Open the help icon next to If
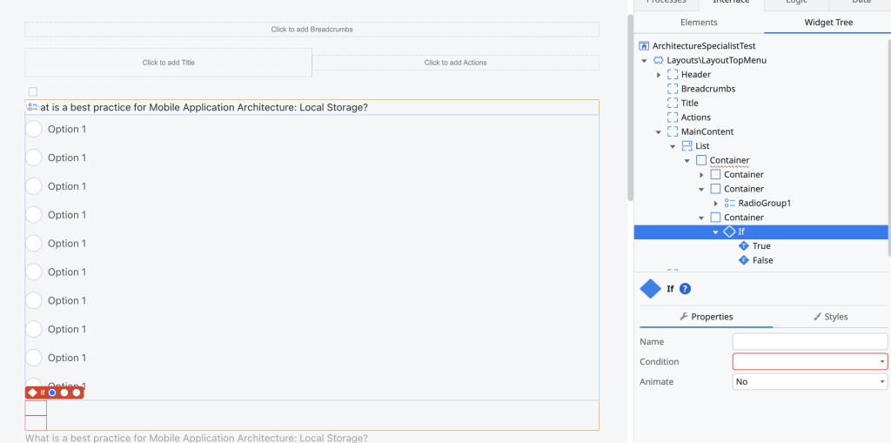This screenshot has width=891, height=443. coord(685,289)
